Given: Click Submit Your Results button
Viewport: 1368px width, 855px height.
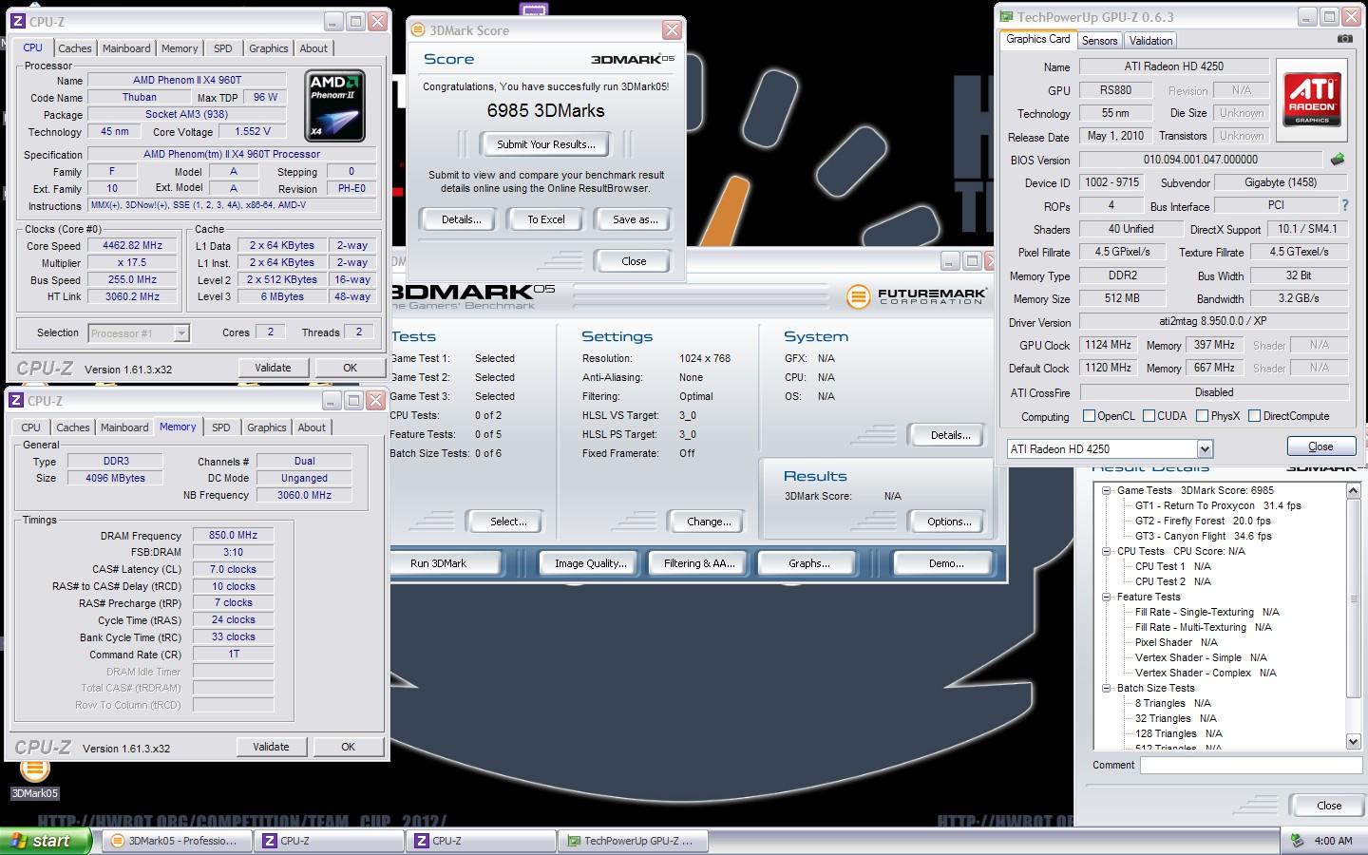Looking at the screenshot, I should (x=546, y=144).
